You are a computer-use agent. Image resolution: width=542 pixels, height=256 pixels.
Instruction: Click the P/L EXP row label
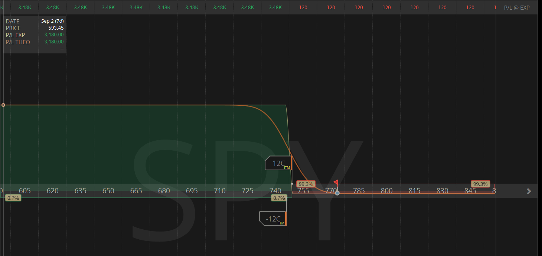click(x=15, y=35)
